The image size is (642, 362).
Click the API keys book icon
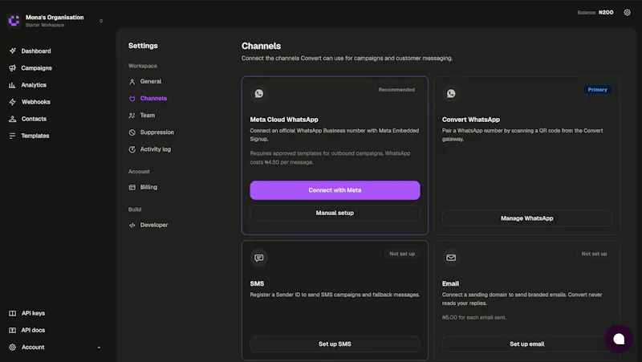(x=13, y=313)
